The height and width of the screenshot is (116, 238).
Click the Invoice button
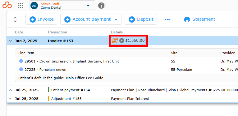coord(41,19)
